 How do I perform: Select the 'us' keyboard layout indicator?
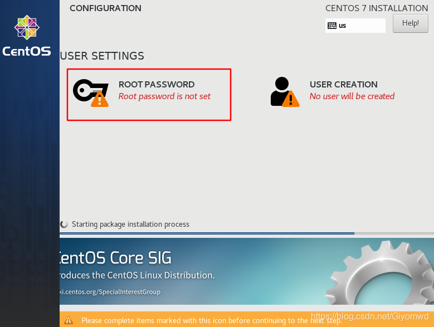tap(355, 26)
